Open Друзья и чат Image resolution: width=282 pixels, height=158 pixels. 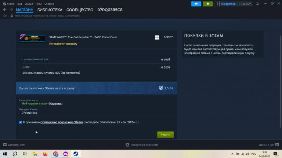pyautogui.click(x=266, y=145)
